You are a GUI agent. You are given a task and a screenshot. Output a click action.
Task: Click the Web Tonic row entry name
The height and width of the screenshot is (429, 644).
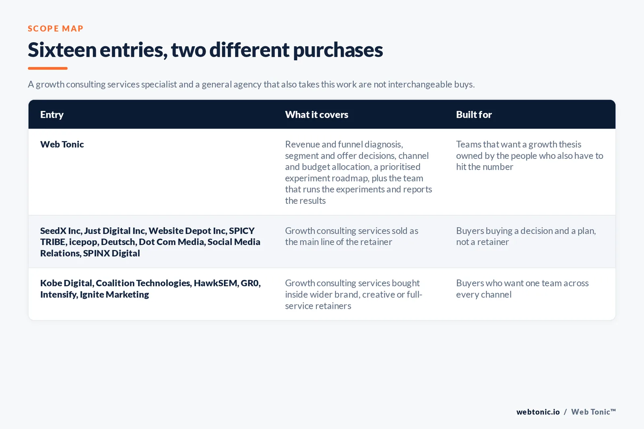coord(62,144)
